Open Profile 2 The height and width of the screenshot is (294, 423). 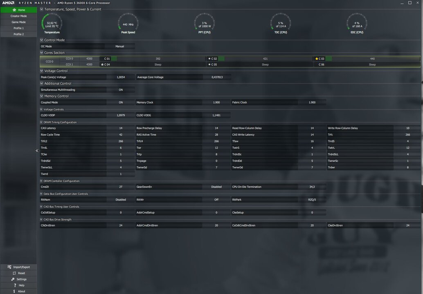(19, 34)
